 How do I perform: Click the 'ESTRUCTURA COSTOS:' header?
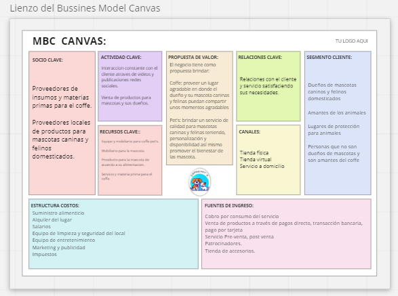(x=55, y=205)
